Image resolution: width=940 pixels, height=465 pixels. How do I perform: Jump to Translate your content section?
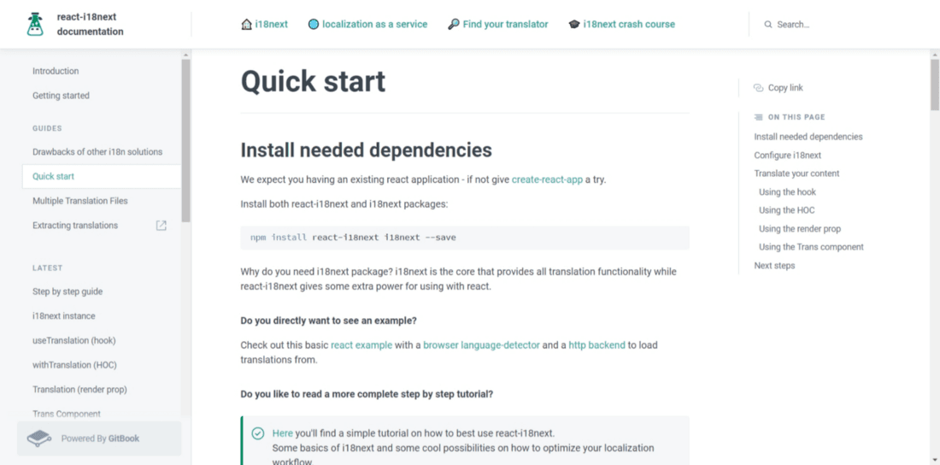796,174
